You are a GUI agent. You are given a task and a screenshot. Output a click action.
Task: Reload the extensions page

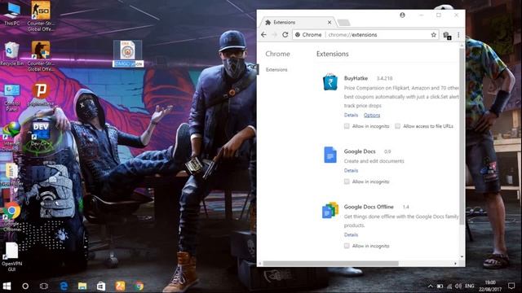285,34
